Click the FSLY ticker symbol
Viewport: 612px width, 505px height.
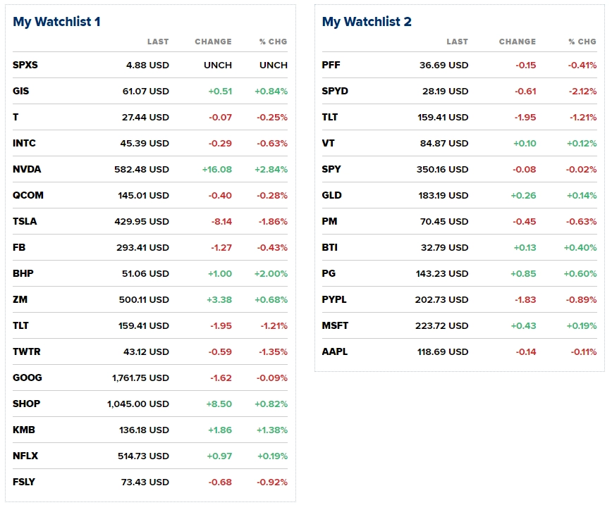coord(24,482)
